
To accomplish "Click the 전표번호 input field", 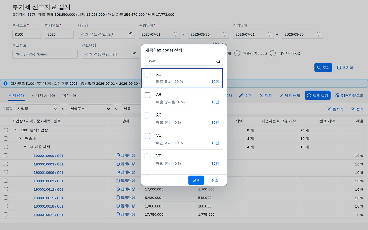I will click(x=45, y=54).
